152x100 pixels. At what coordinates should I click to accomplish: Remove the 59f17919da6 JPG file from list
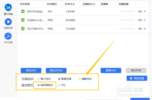(145, 12)
